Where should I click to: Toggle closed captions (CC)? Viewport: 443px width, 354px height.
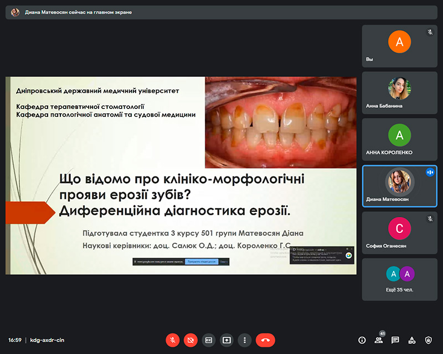[x=208, y=340]
